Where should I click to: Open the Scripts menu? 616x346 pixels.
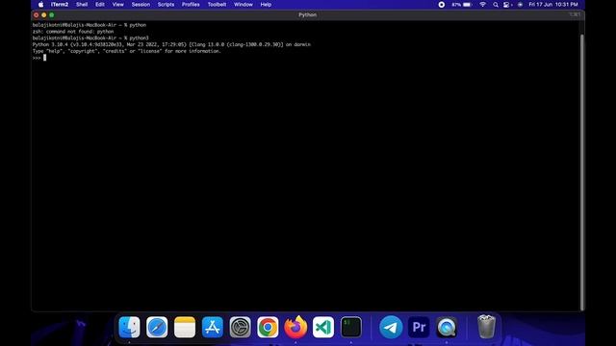point(166,5)
